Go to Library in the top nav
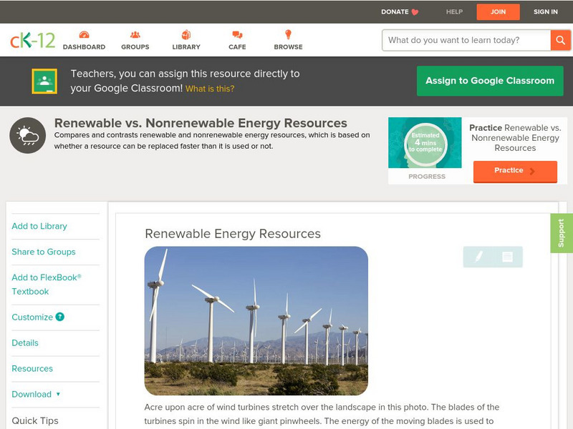Viewport: 573px width, 429px height. [x=186, y=35]
